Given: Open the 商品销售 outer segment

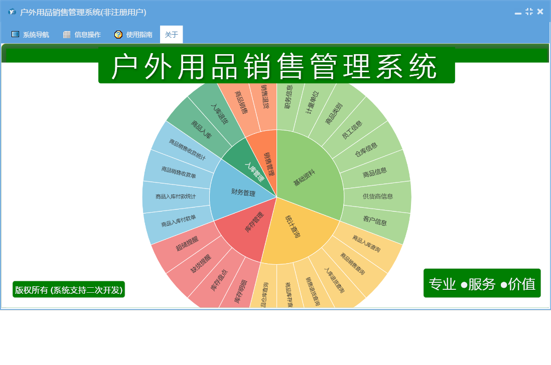Looking at the screenshot, I should (241, 102).
